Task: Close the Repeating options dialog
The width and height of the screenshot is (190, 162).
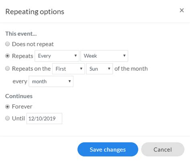Action: tap(182, 10)
